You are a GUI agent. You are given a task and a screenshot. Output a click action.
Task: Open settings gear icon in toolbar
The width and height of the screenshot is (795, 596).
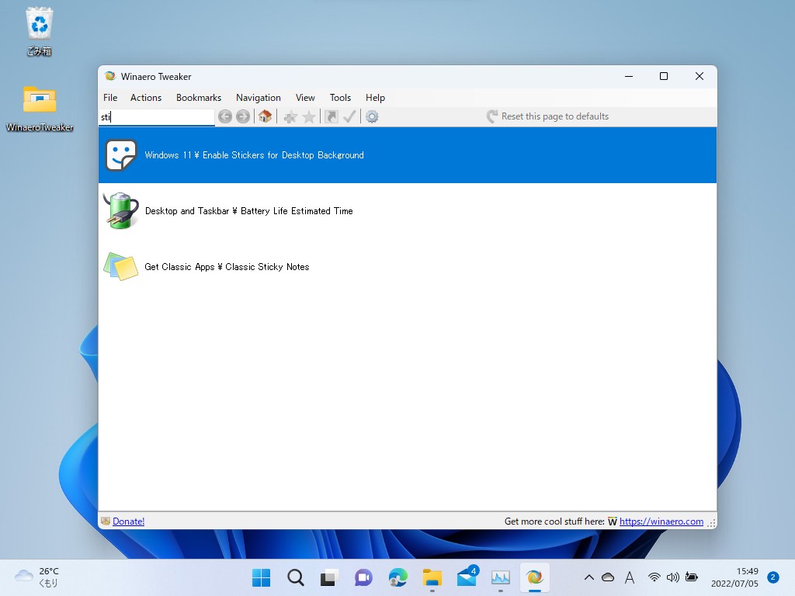tap(372, 116)
